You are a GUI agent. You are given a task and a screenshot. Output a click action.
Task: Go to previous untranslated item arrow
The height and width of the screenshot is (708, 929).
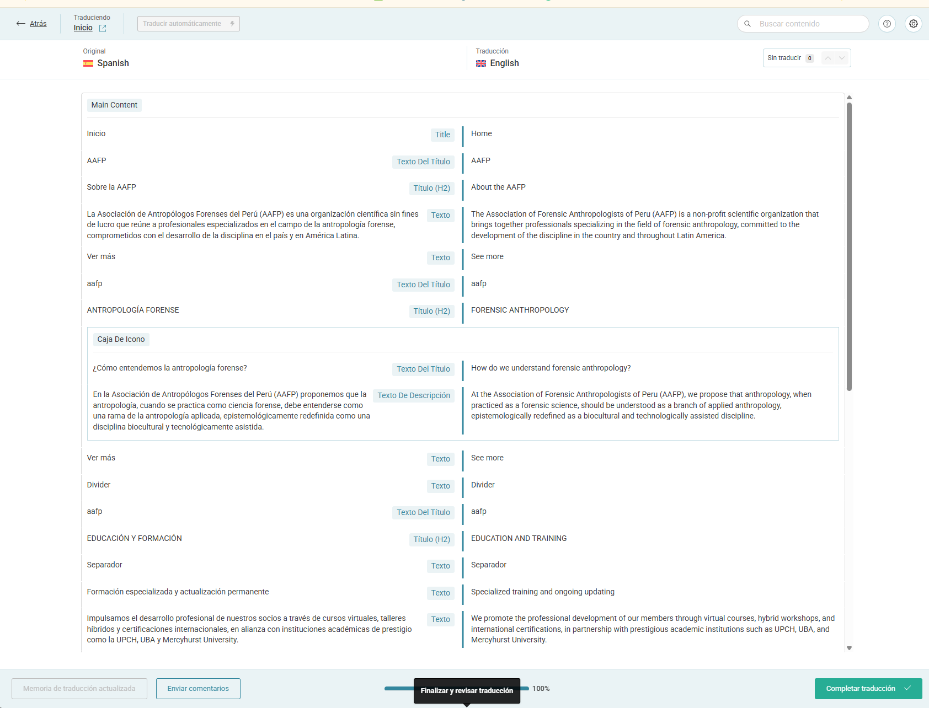coord(828,58)
